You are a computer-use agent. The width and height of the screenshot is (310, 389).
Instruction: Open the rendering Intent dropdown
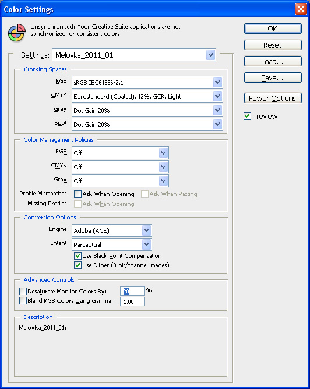[x=112, y=244]
